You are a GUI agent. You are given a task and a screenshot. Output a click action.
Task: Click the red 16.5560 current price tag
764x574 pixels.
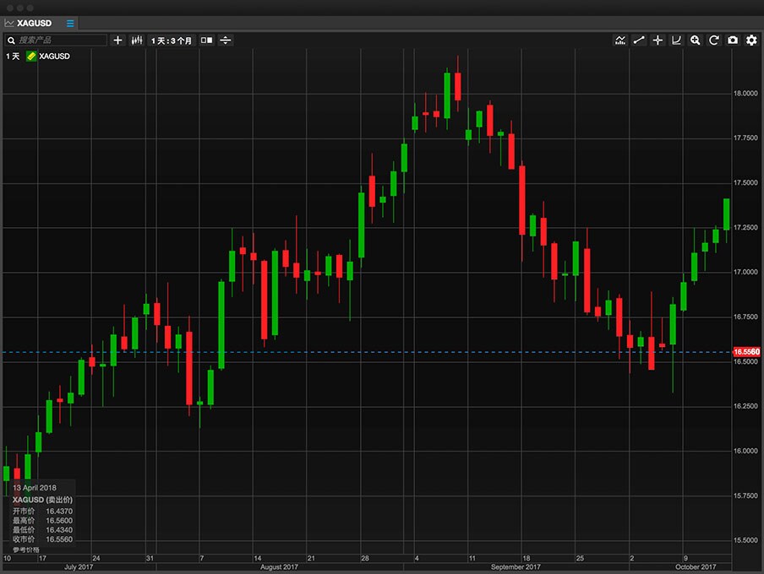745,351
